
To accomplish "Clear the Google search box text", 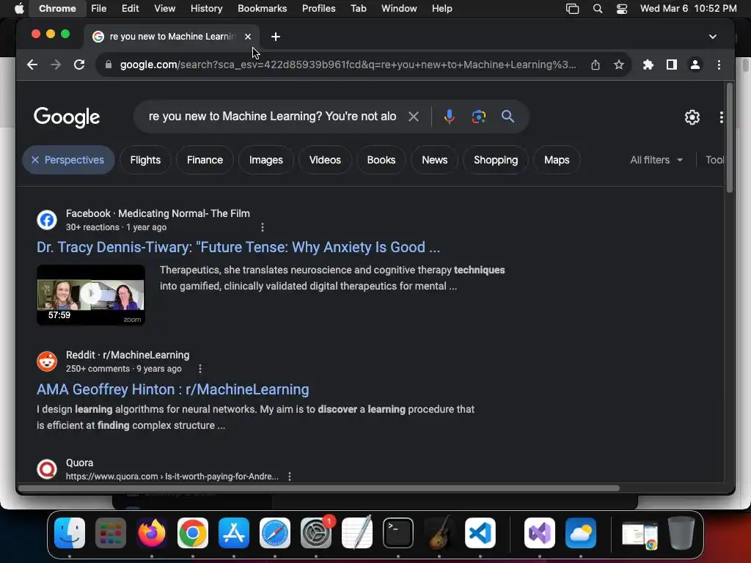I will [414, 117].
